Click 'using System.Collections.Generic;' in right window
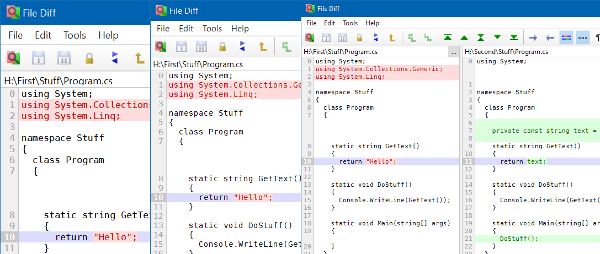This screenshot has height=254, width=600. pos(379,69)
